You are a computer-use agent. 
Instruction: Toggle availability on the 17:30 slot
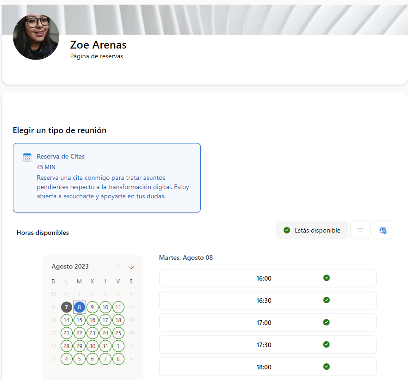click(x=327, y=344)
